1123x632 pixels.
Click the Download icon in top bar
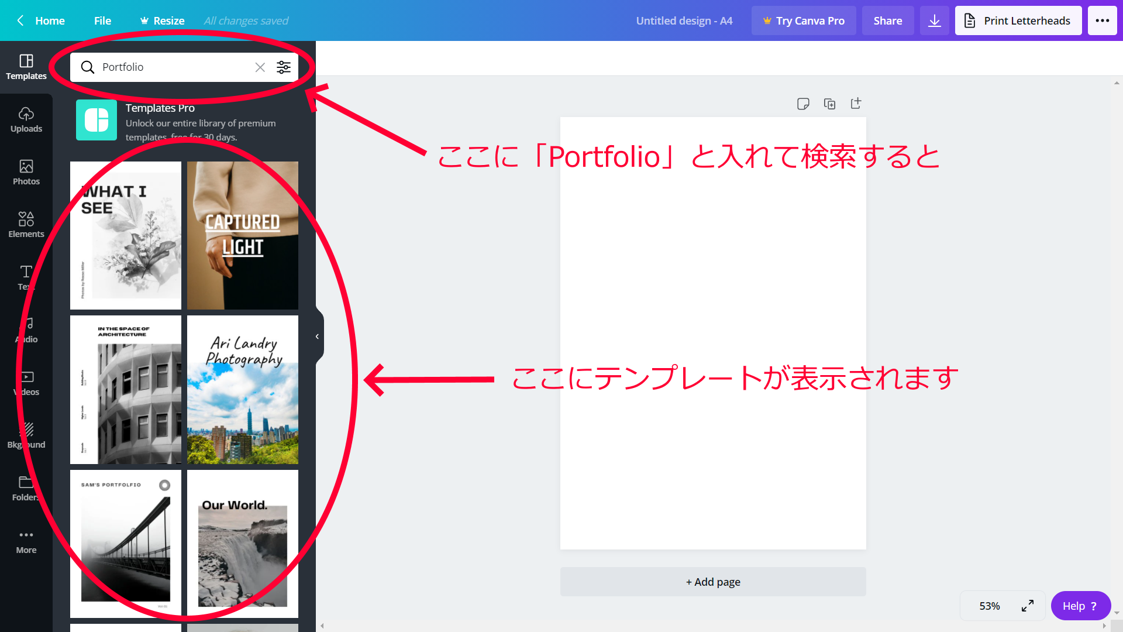[x=934, y=20]
